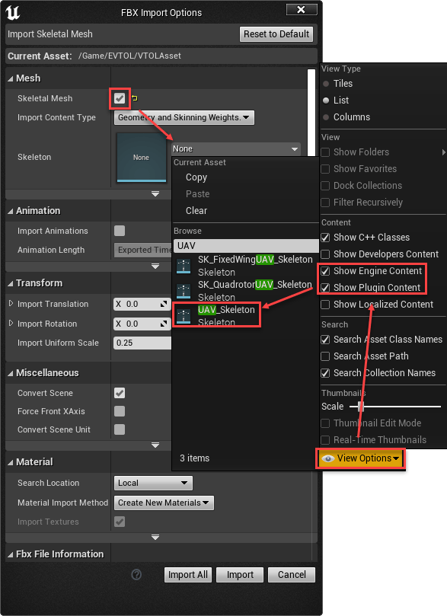Enable Show Developers Content checkbox

[325, 254]
